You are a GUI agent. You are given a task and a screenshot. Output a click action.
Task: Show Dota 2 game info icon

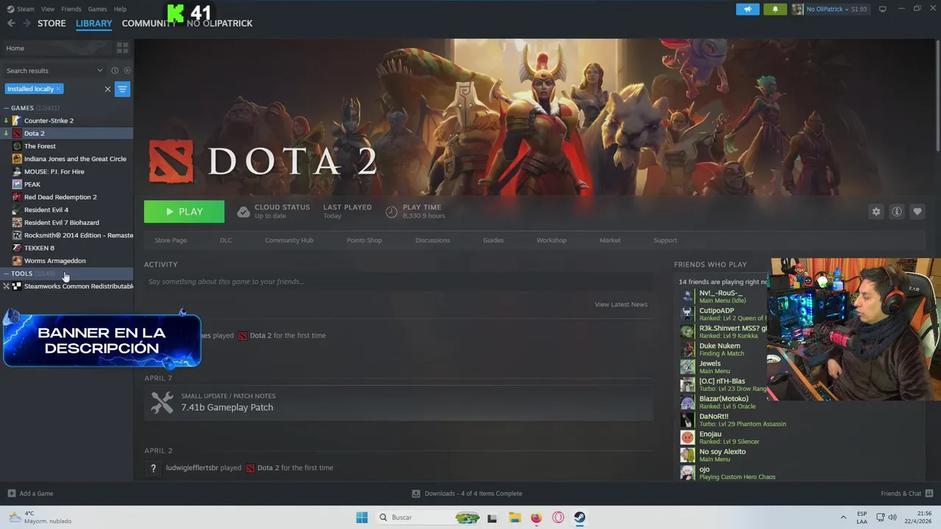click(x=896, y=212)
